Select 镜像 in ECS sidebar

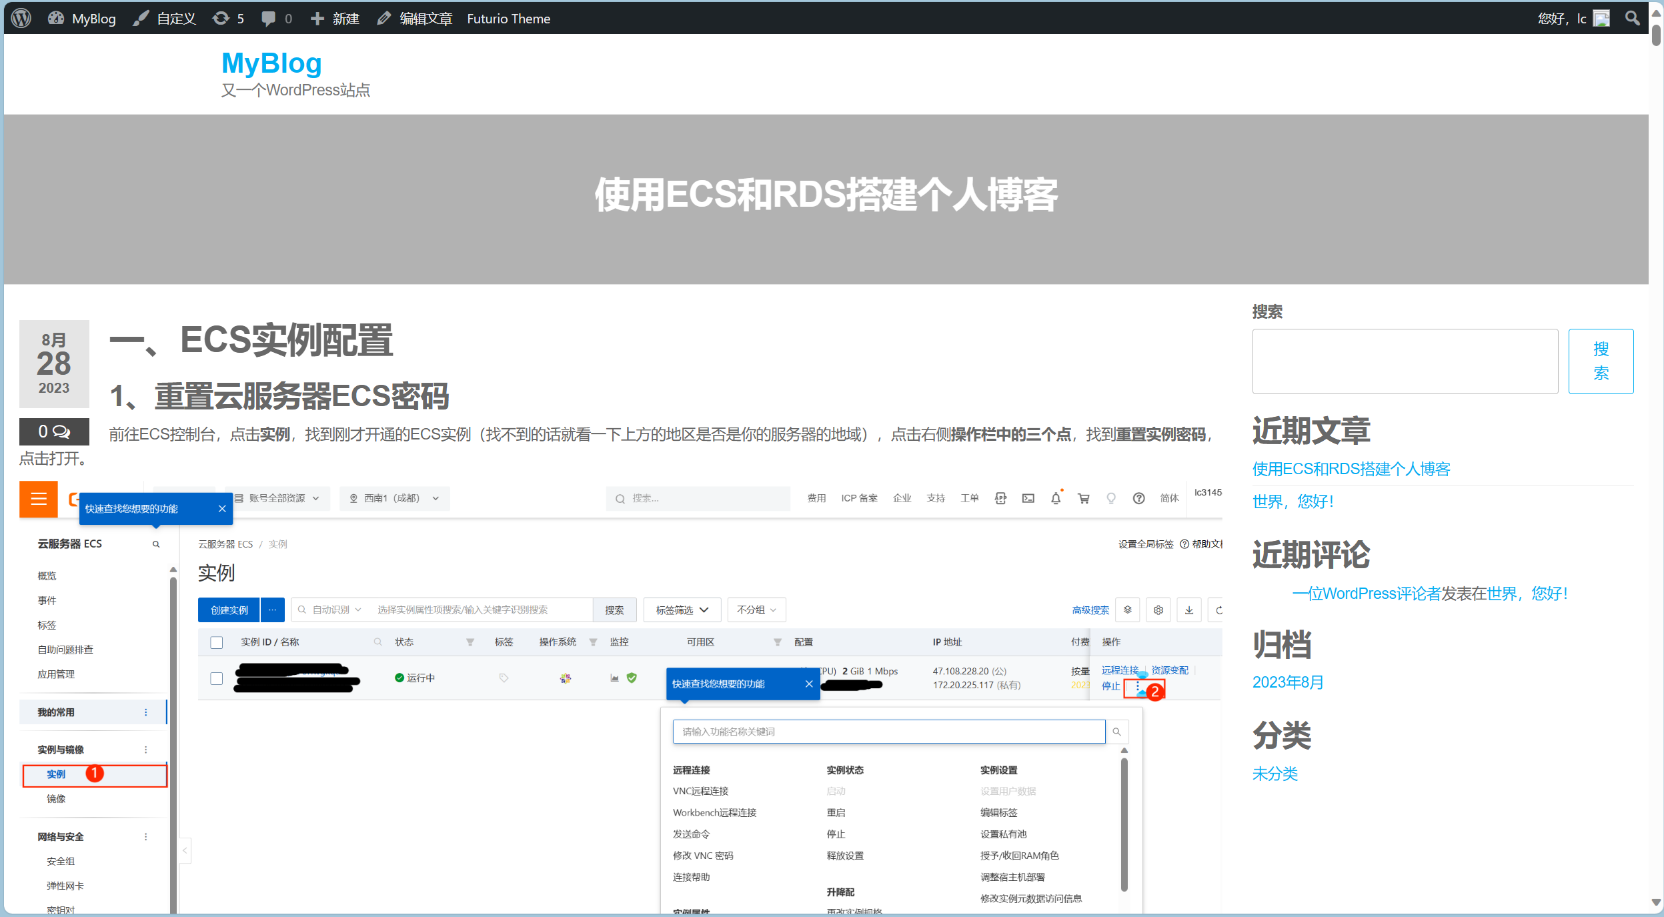(56, 799)
